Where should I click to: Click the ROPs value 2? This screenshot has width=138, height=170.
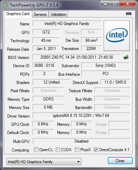point(44,74)
